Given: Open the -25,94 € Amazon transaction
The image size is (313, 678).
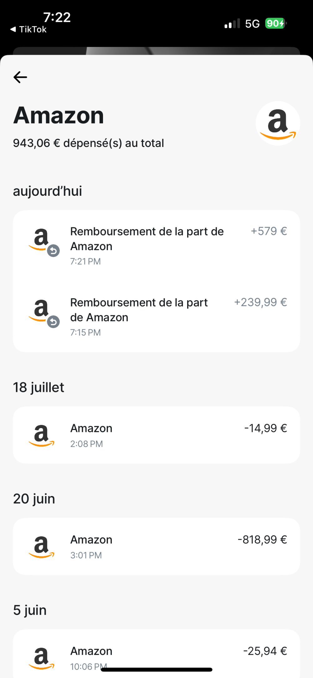Looking at the screenshot, I should coord(156,654).
